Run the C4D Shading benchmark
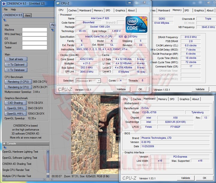The image size is (216, 183). point(15,103)
